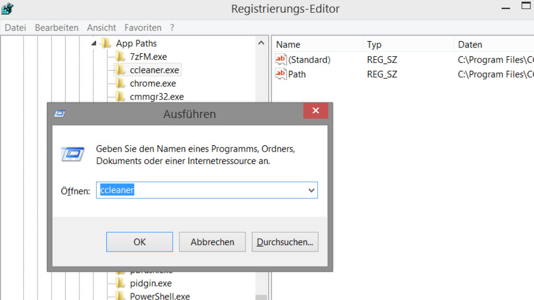The image size is (534, 300).
Task: Open the Öffnen combo box dropdown arrow
Action: click(x=311, y=191)
